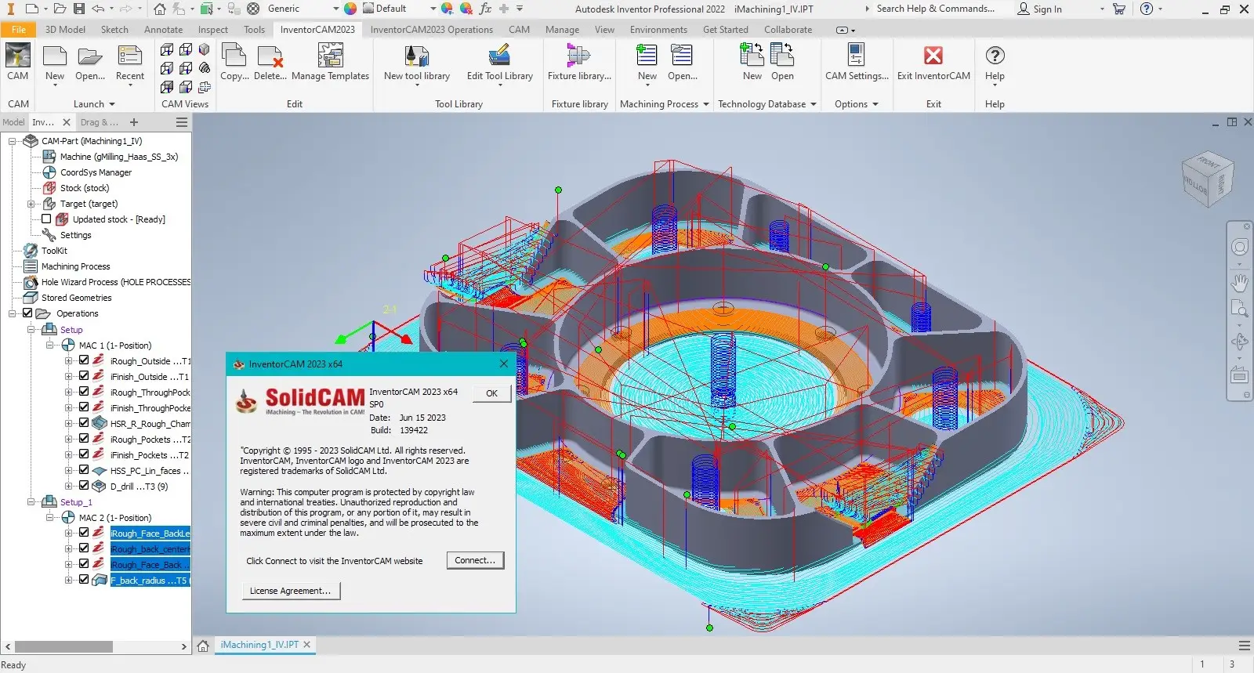Viewport: 1254px width, 673px height.
Task: Open the Fixture library... icon
Action: pos(578,56)
